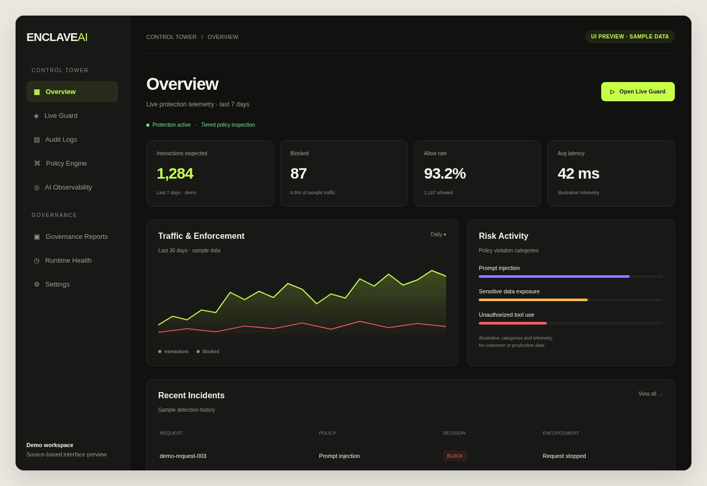Image resolution: width=707 pixels, height=486 pixels.
Task: Select the Overview menu label
Action: tap(61, 92)
